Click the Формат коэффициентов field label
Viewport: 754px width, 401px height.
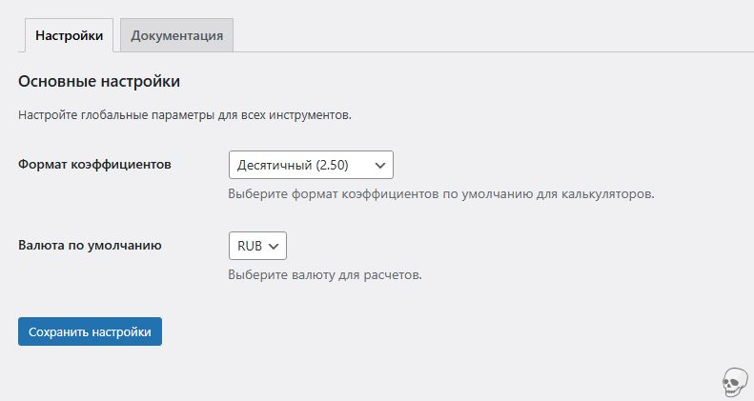[94, 164]
